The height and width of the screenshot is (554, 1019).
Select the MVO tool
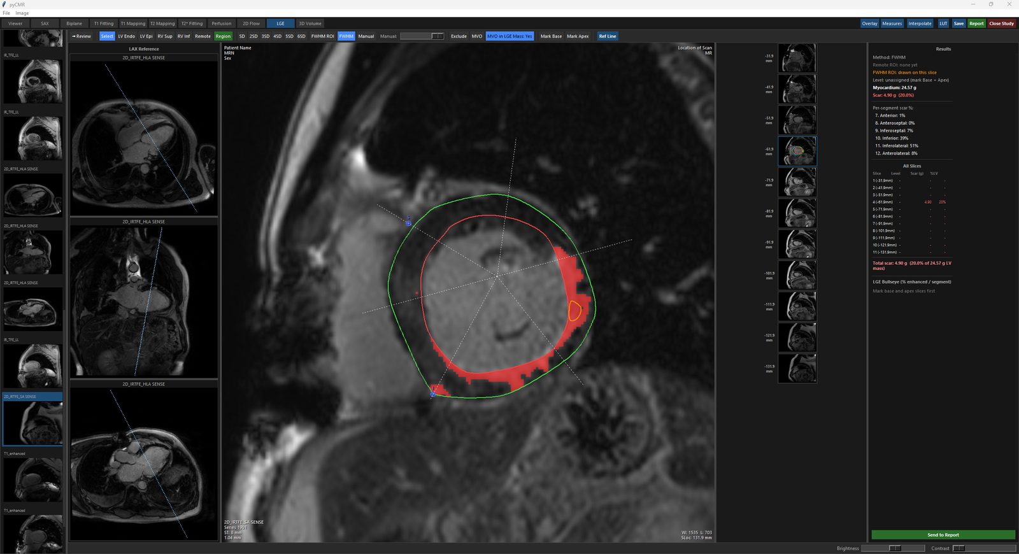coord(477,36)
